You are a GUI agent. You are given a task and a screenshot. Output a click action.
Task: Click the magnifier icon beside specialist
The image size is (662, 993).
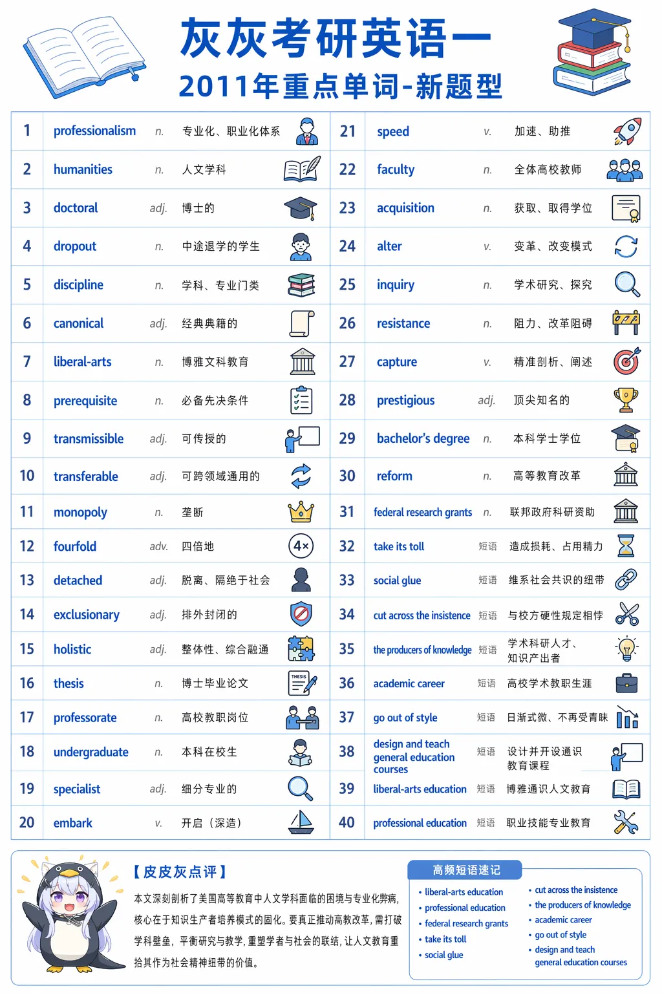point(301,788)
